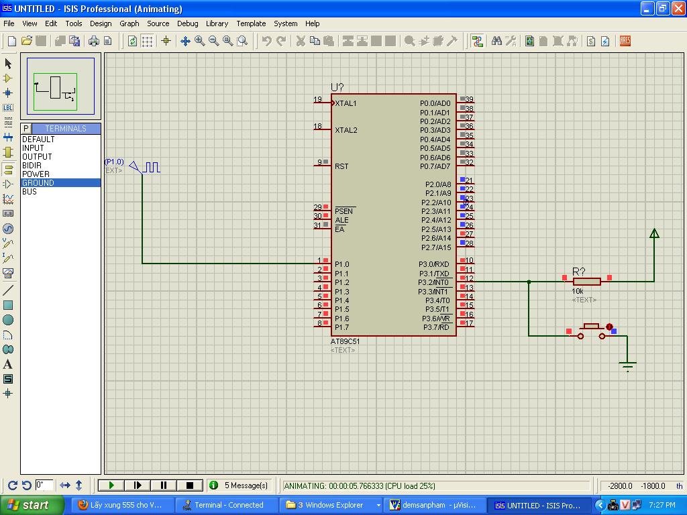
Task: Select POWER in the terminals list
Action: (60, 174)
